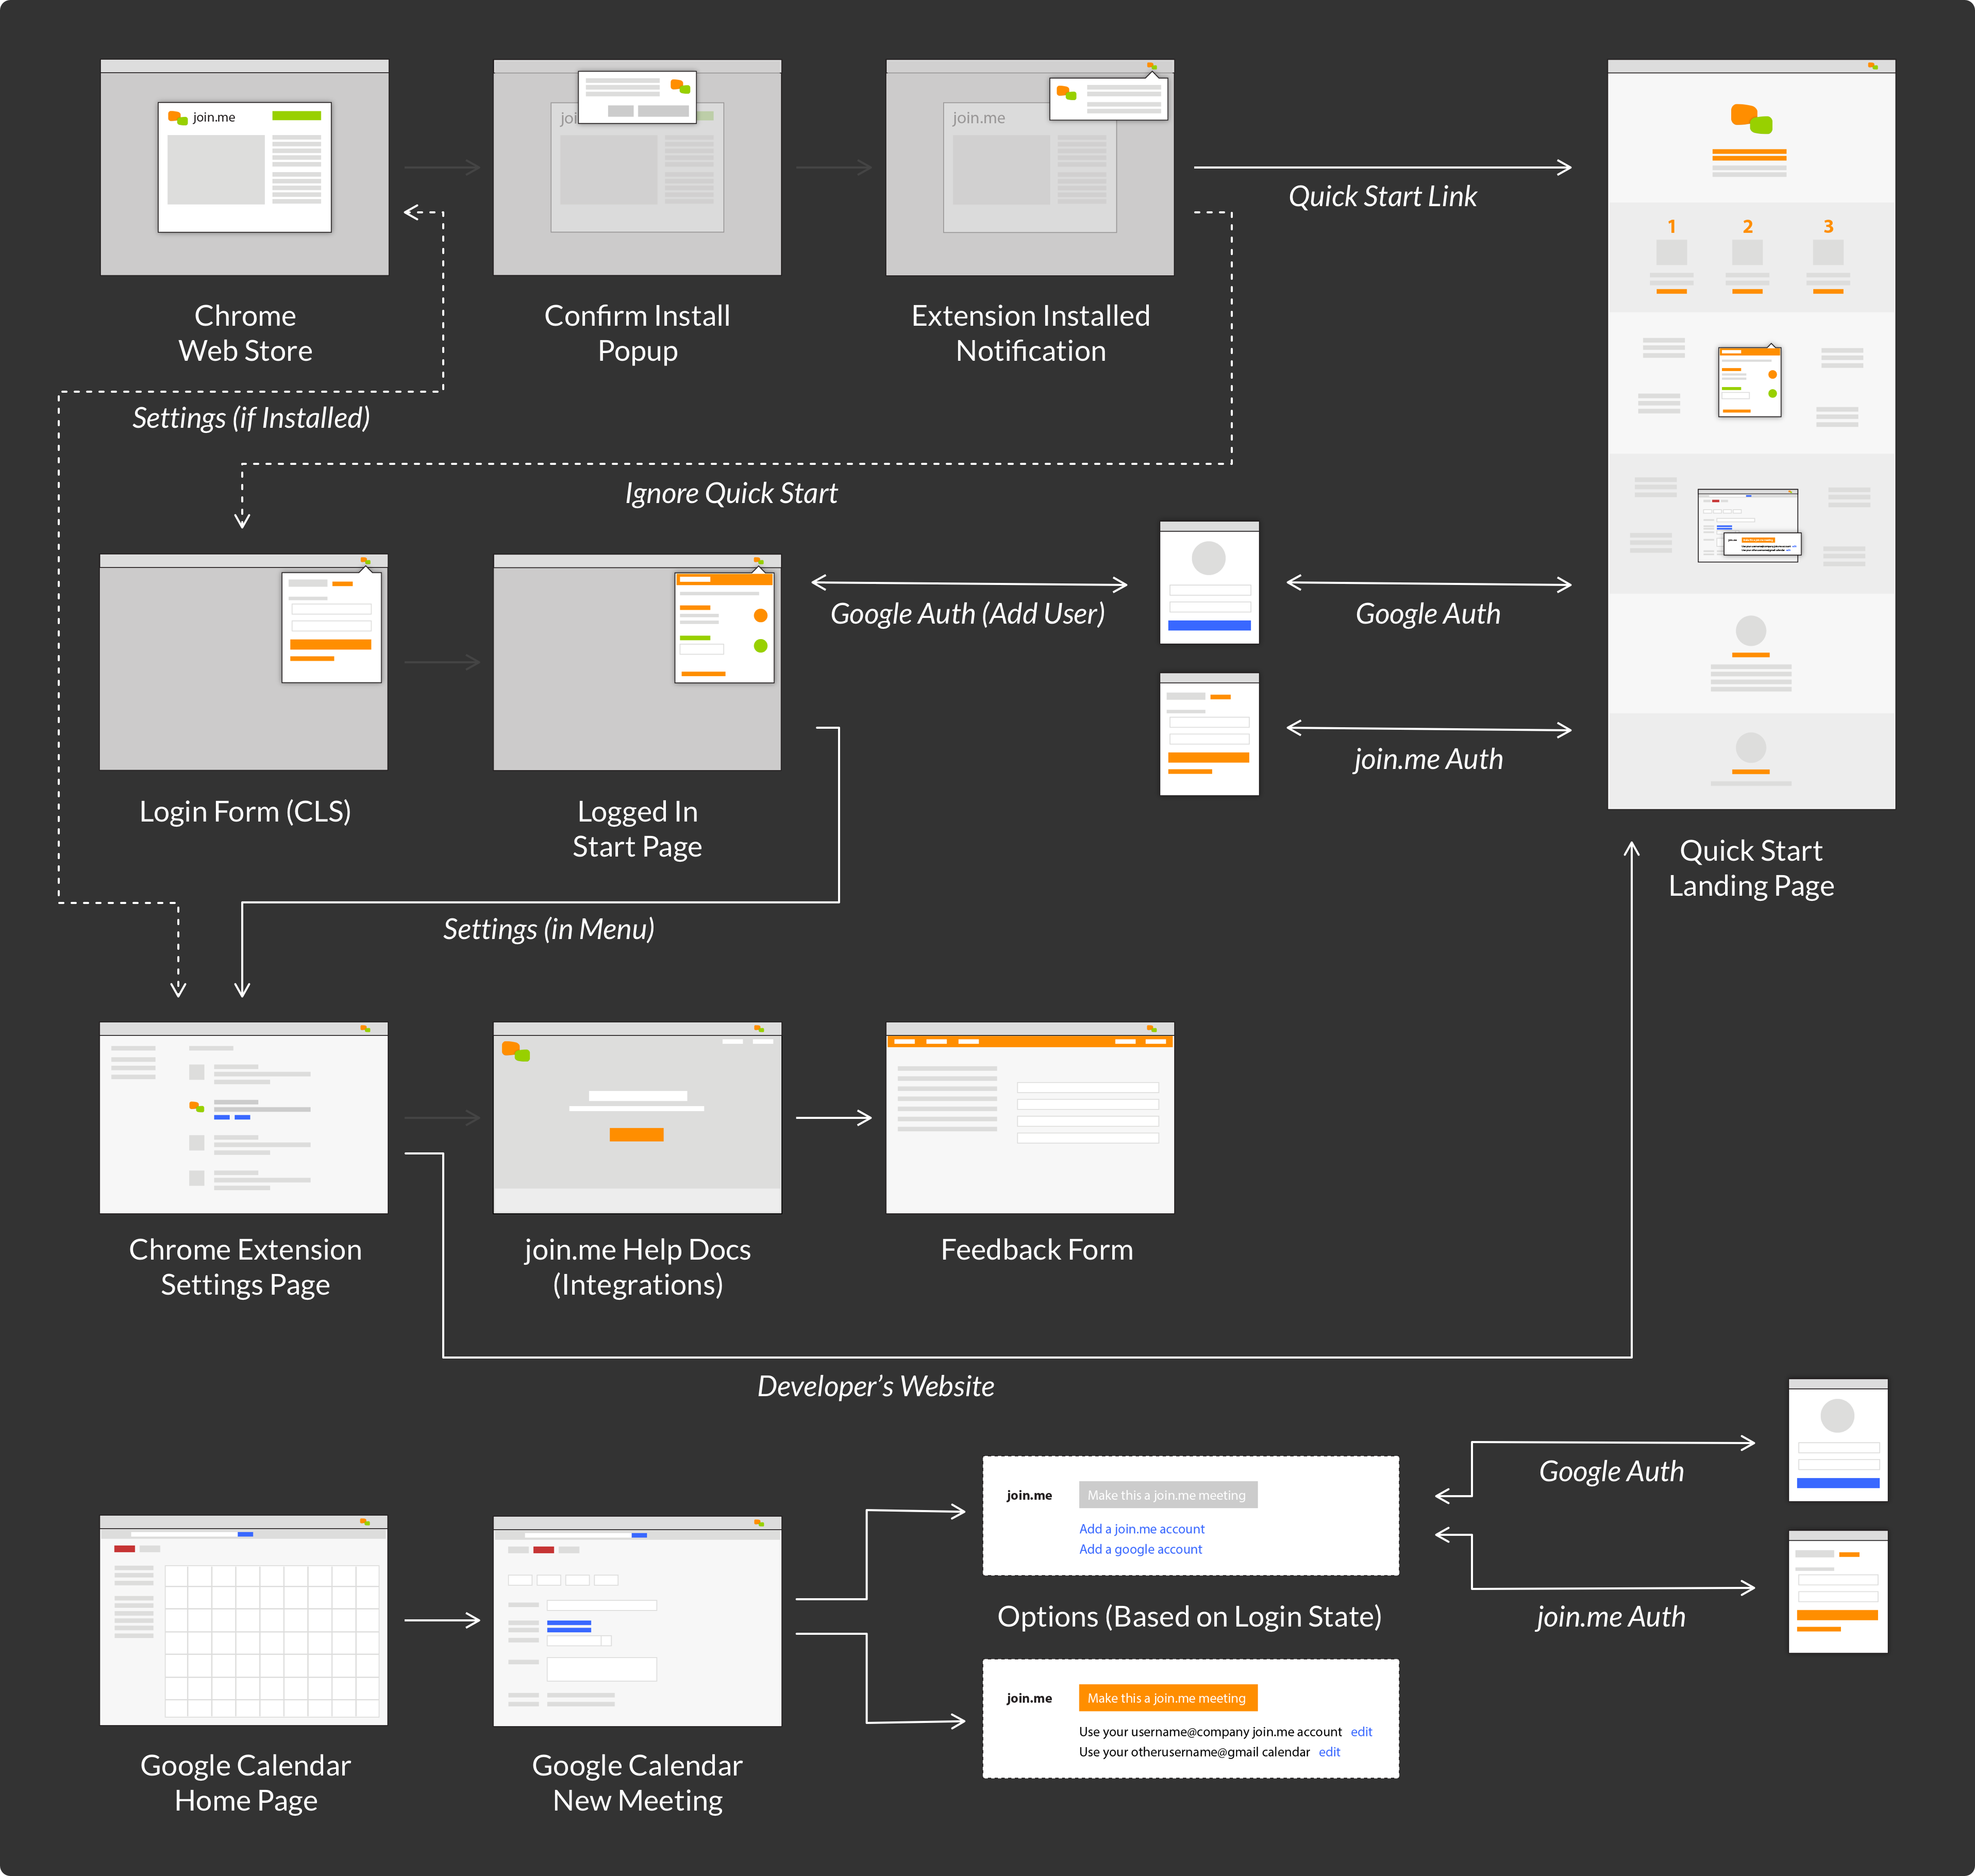Open the 'Add a join.me account' link
The height and width of the screenshot is (1876, 1975).
(x=1141, y=1529)
